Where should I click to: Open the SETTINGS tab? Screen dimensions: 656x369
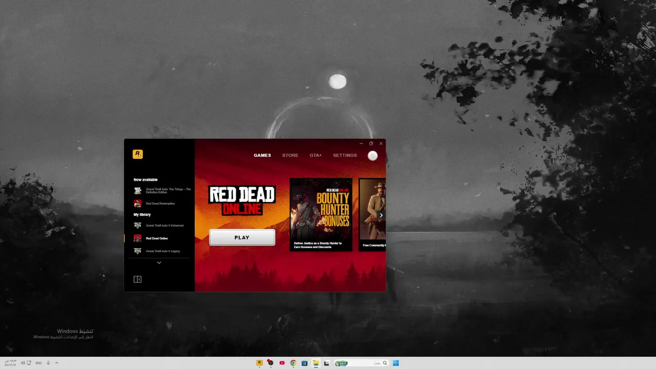pyautogui.click(x=345, y=155)
